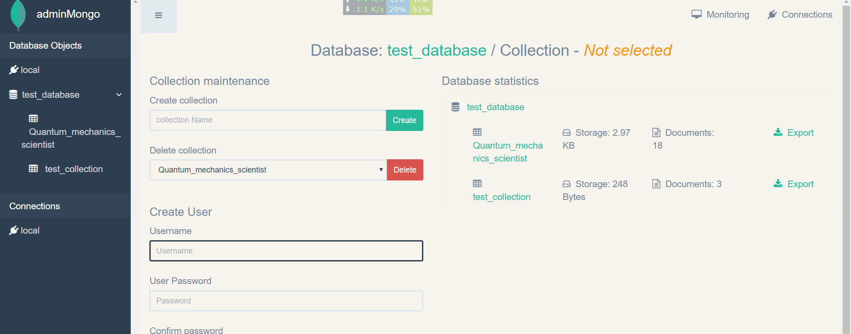The width and height of the screenshot is (851, 334).
Task: Click the 'Documents: 3' value
Action: pos(693,184)
